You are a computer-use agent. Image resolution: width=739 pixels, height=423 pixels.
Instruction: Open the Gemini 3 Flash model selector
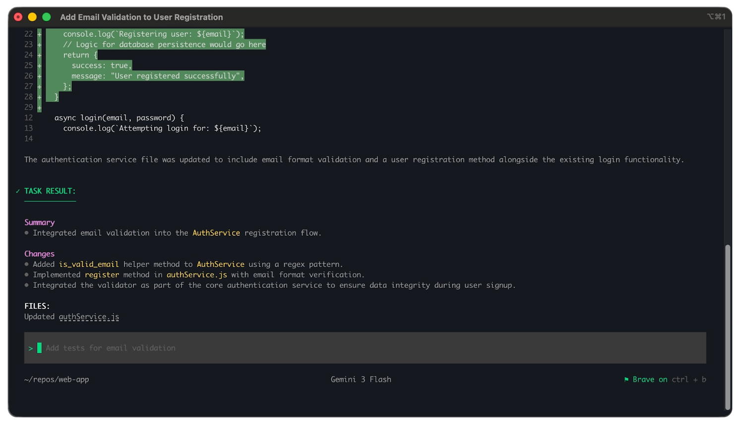coord(361,379)
